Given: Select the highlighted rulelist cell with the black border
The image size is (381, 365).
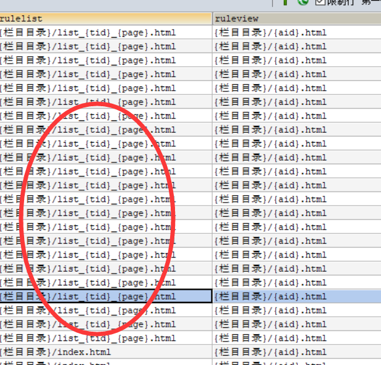Looking at the screenshot, I should point(106,296).
